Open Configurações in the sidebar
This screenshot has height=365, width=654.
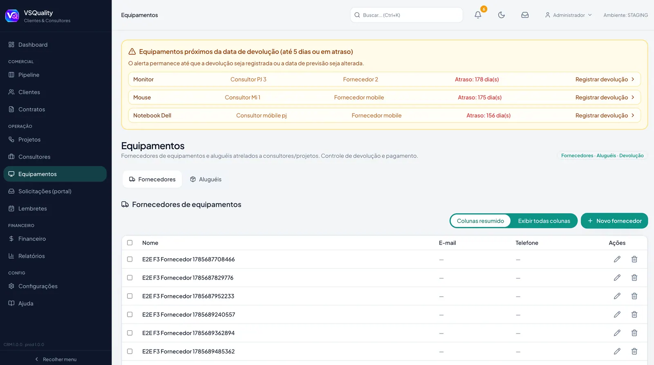[x=55, y=286]
